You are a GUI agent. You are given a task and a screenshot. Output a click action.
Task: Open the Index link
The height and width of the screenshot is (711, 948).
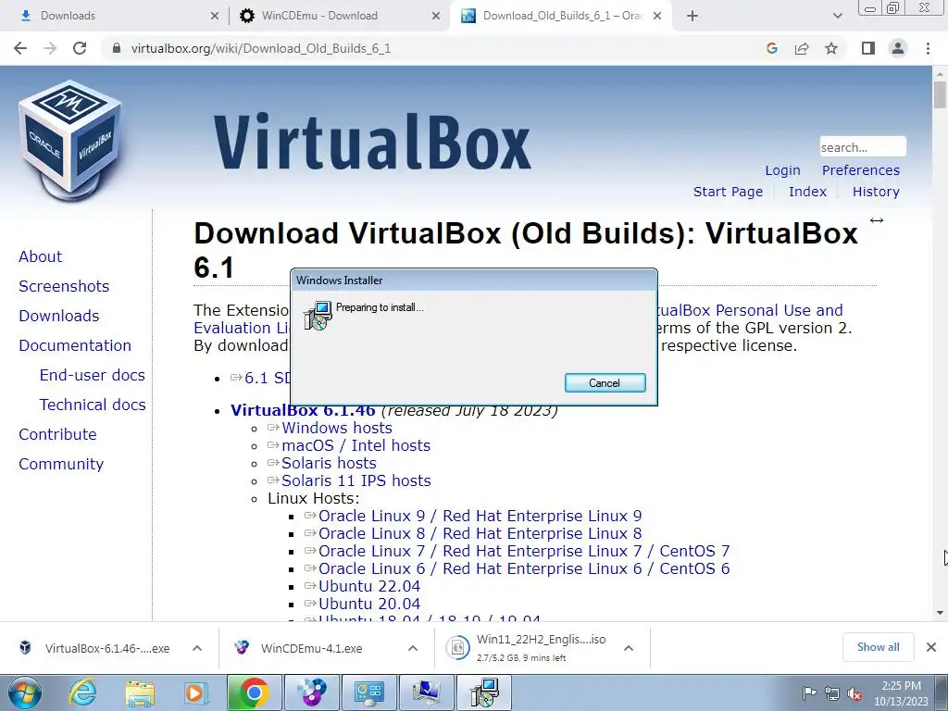807,192
